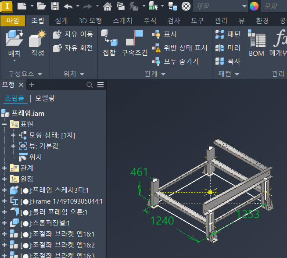Click 위반 상태 표시 show sick
This screenshot has height=258, width=287.
coord(179,48)
